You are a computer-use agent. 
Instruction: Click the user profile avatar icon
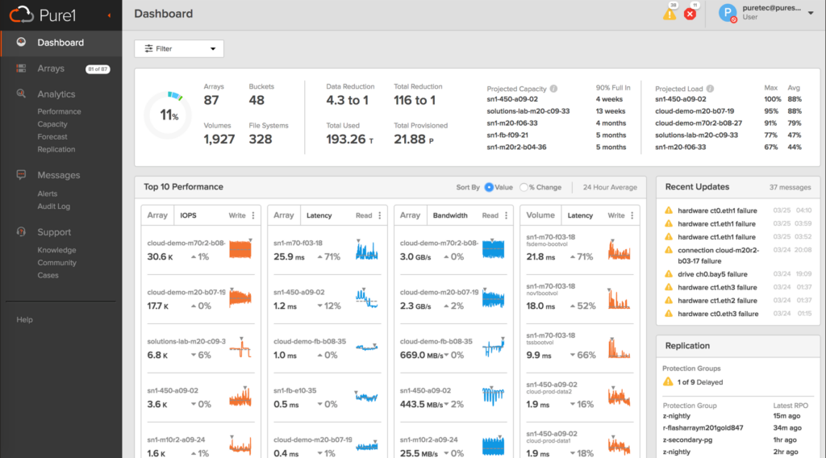(x=728, y=13)
